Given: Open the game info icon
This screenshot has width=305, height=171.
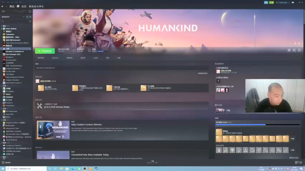Looking at the screenshot, I should (294, 50).
